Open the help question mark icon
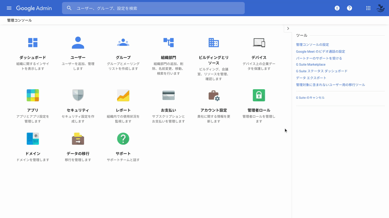Viewport: 389px width, 218px height. pos(349,8)
